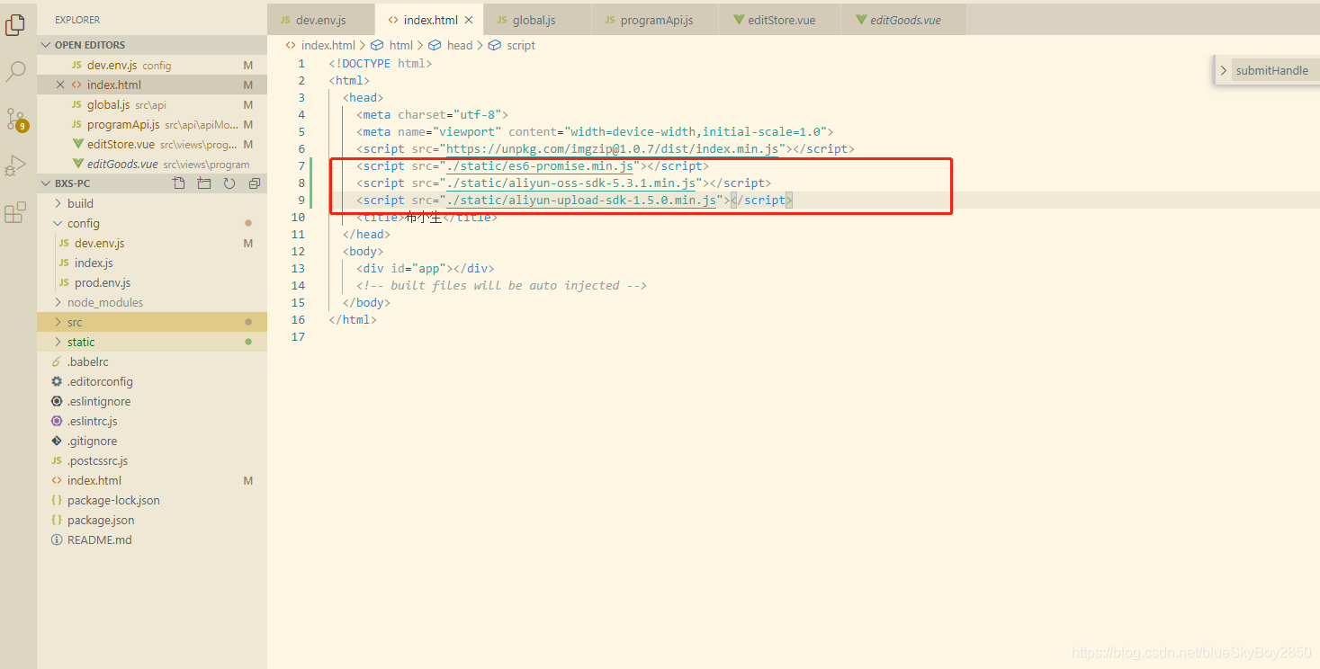Viewport: 1320px width, 669px height.
Task: Open the Run and Debug view
Action: (x=15, y=166)
